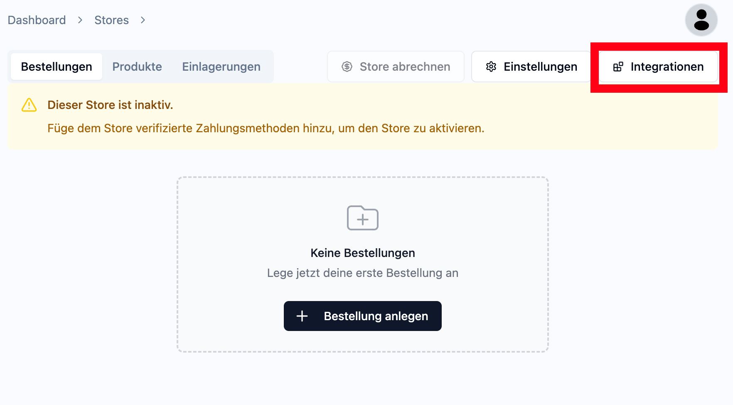Click the Bestellung anlegen button
The height and width of the screenshot is (405, 733).
pyautogui.click(x=363, y=316)
